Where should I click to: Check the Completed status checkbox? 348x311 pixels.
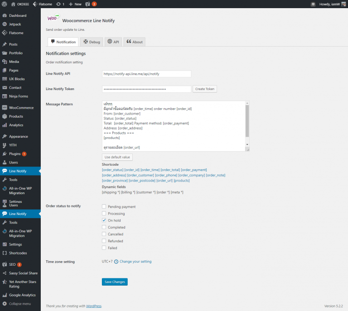tap(104, 227)
